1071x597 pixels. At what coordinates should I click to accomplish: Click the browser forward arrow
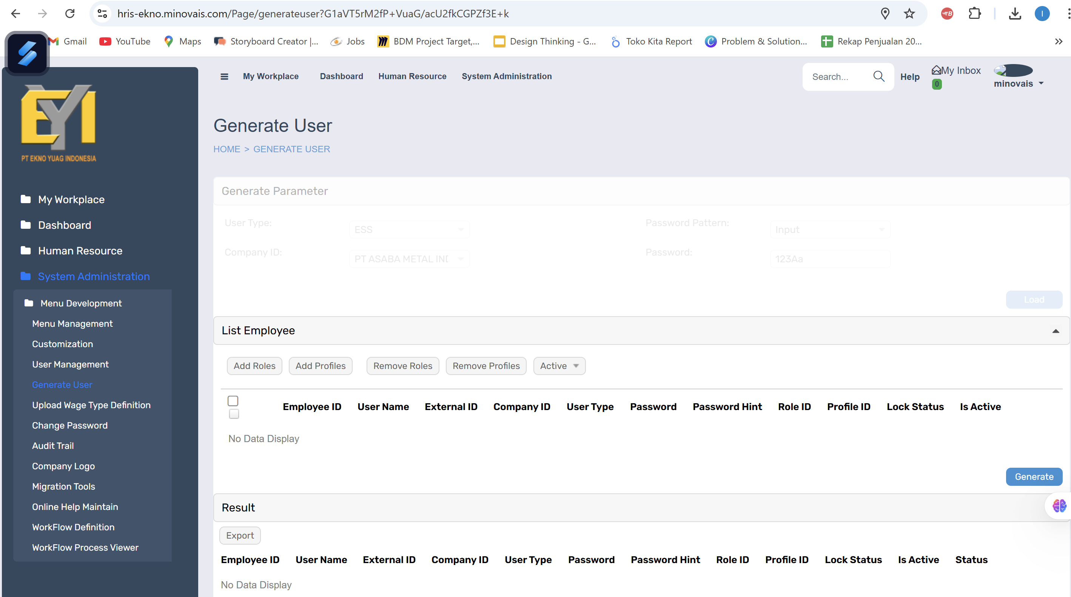click(42, 14)
